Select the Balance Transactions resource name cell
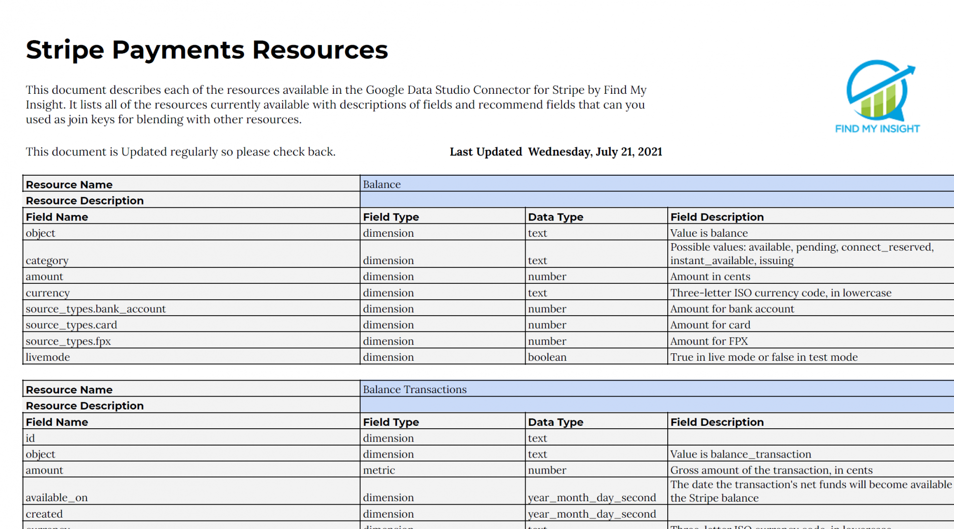The image size is (954, 529). (414, 389)
